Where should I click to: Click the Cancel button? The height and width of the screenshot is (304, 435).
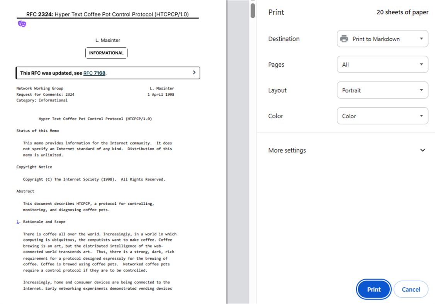click(x=411, y=289)
